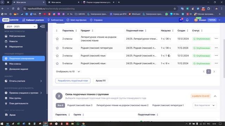225x126 pixels.
Task: Click В работе (3 из 6) status badge
Action: pos(201,96)
